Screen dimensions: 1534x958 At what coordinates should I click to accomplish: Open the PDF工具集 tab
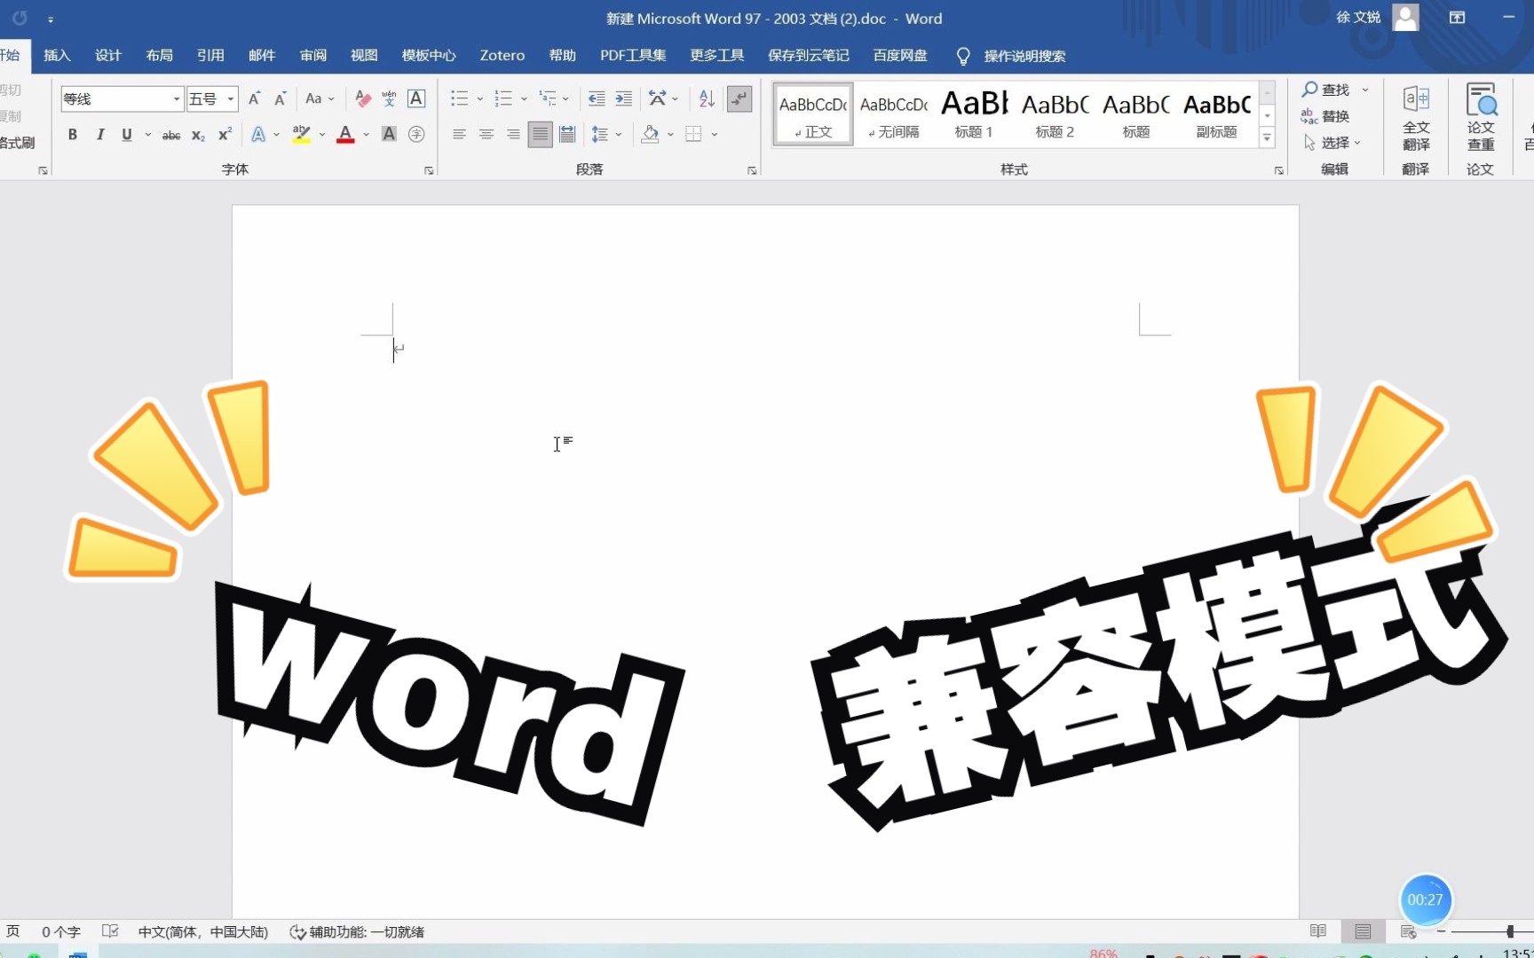[x=633, y=55]
